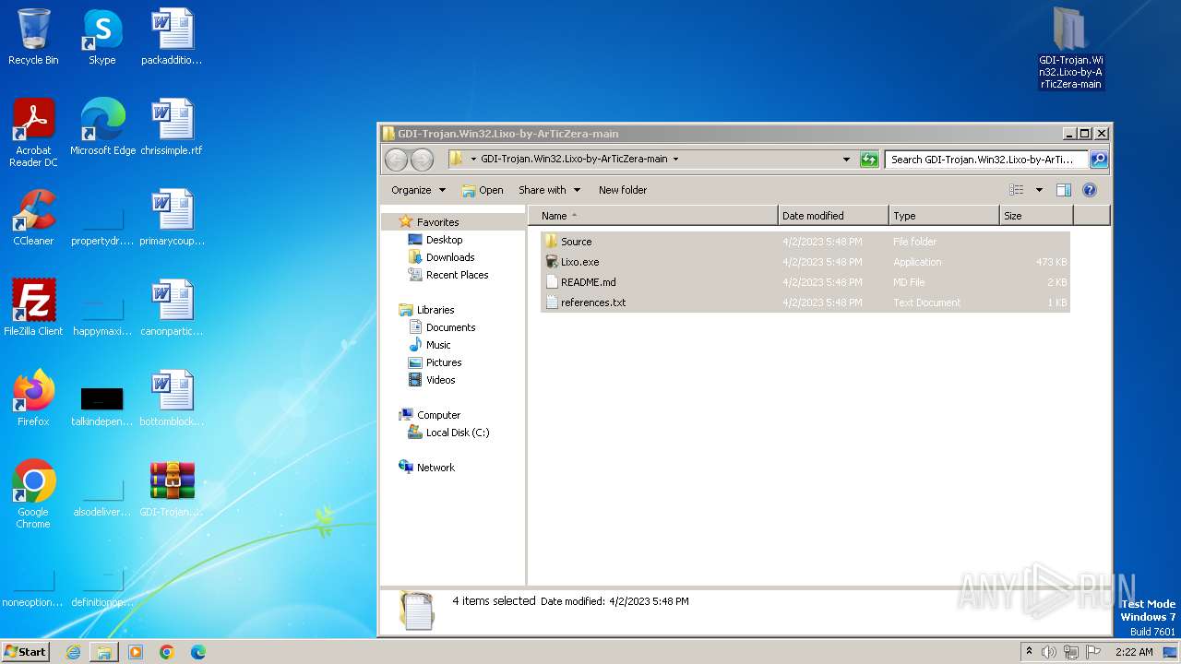Show hidden tray icons arrow
The image size is (1181, 664).
(x=1030, y=652)
